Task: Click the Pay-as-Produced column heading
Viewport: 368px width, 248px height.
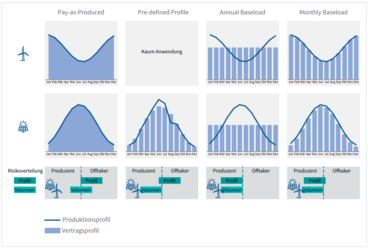Action: (81, 12)
